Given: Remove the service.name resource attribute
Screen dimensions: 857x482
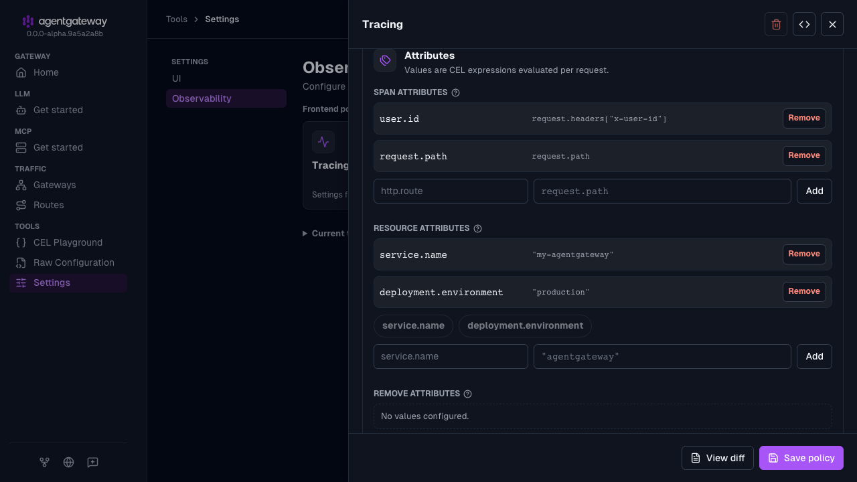Looking at the screenshot, I should tap(804, 254).
